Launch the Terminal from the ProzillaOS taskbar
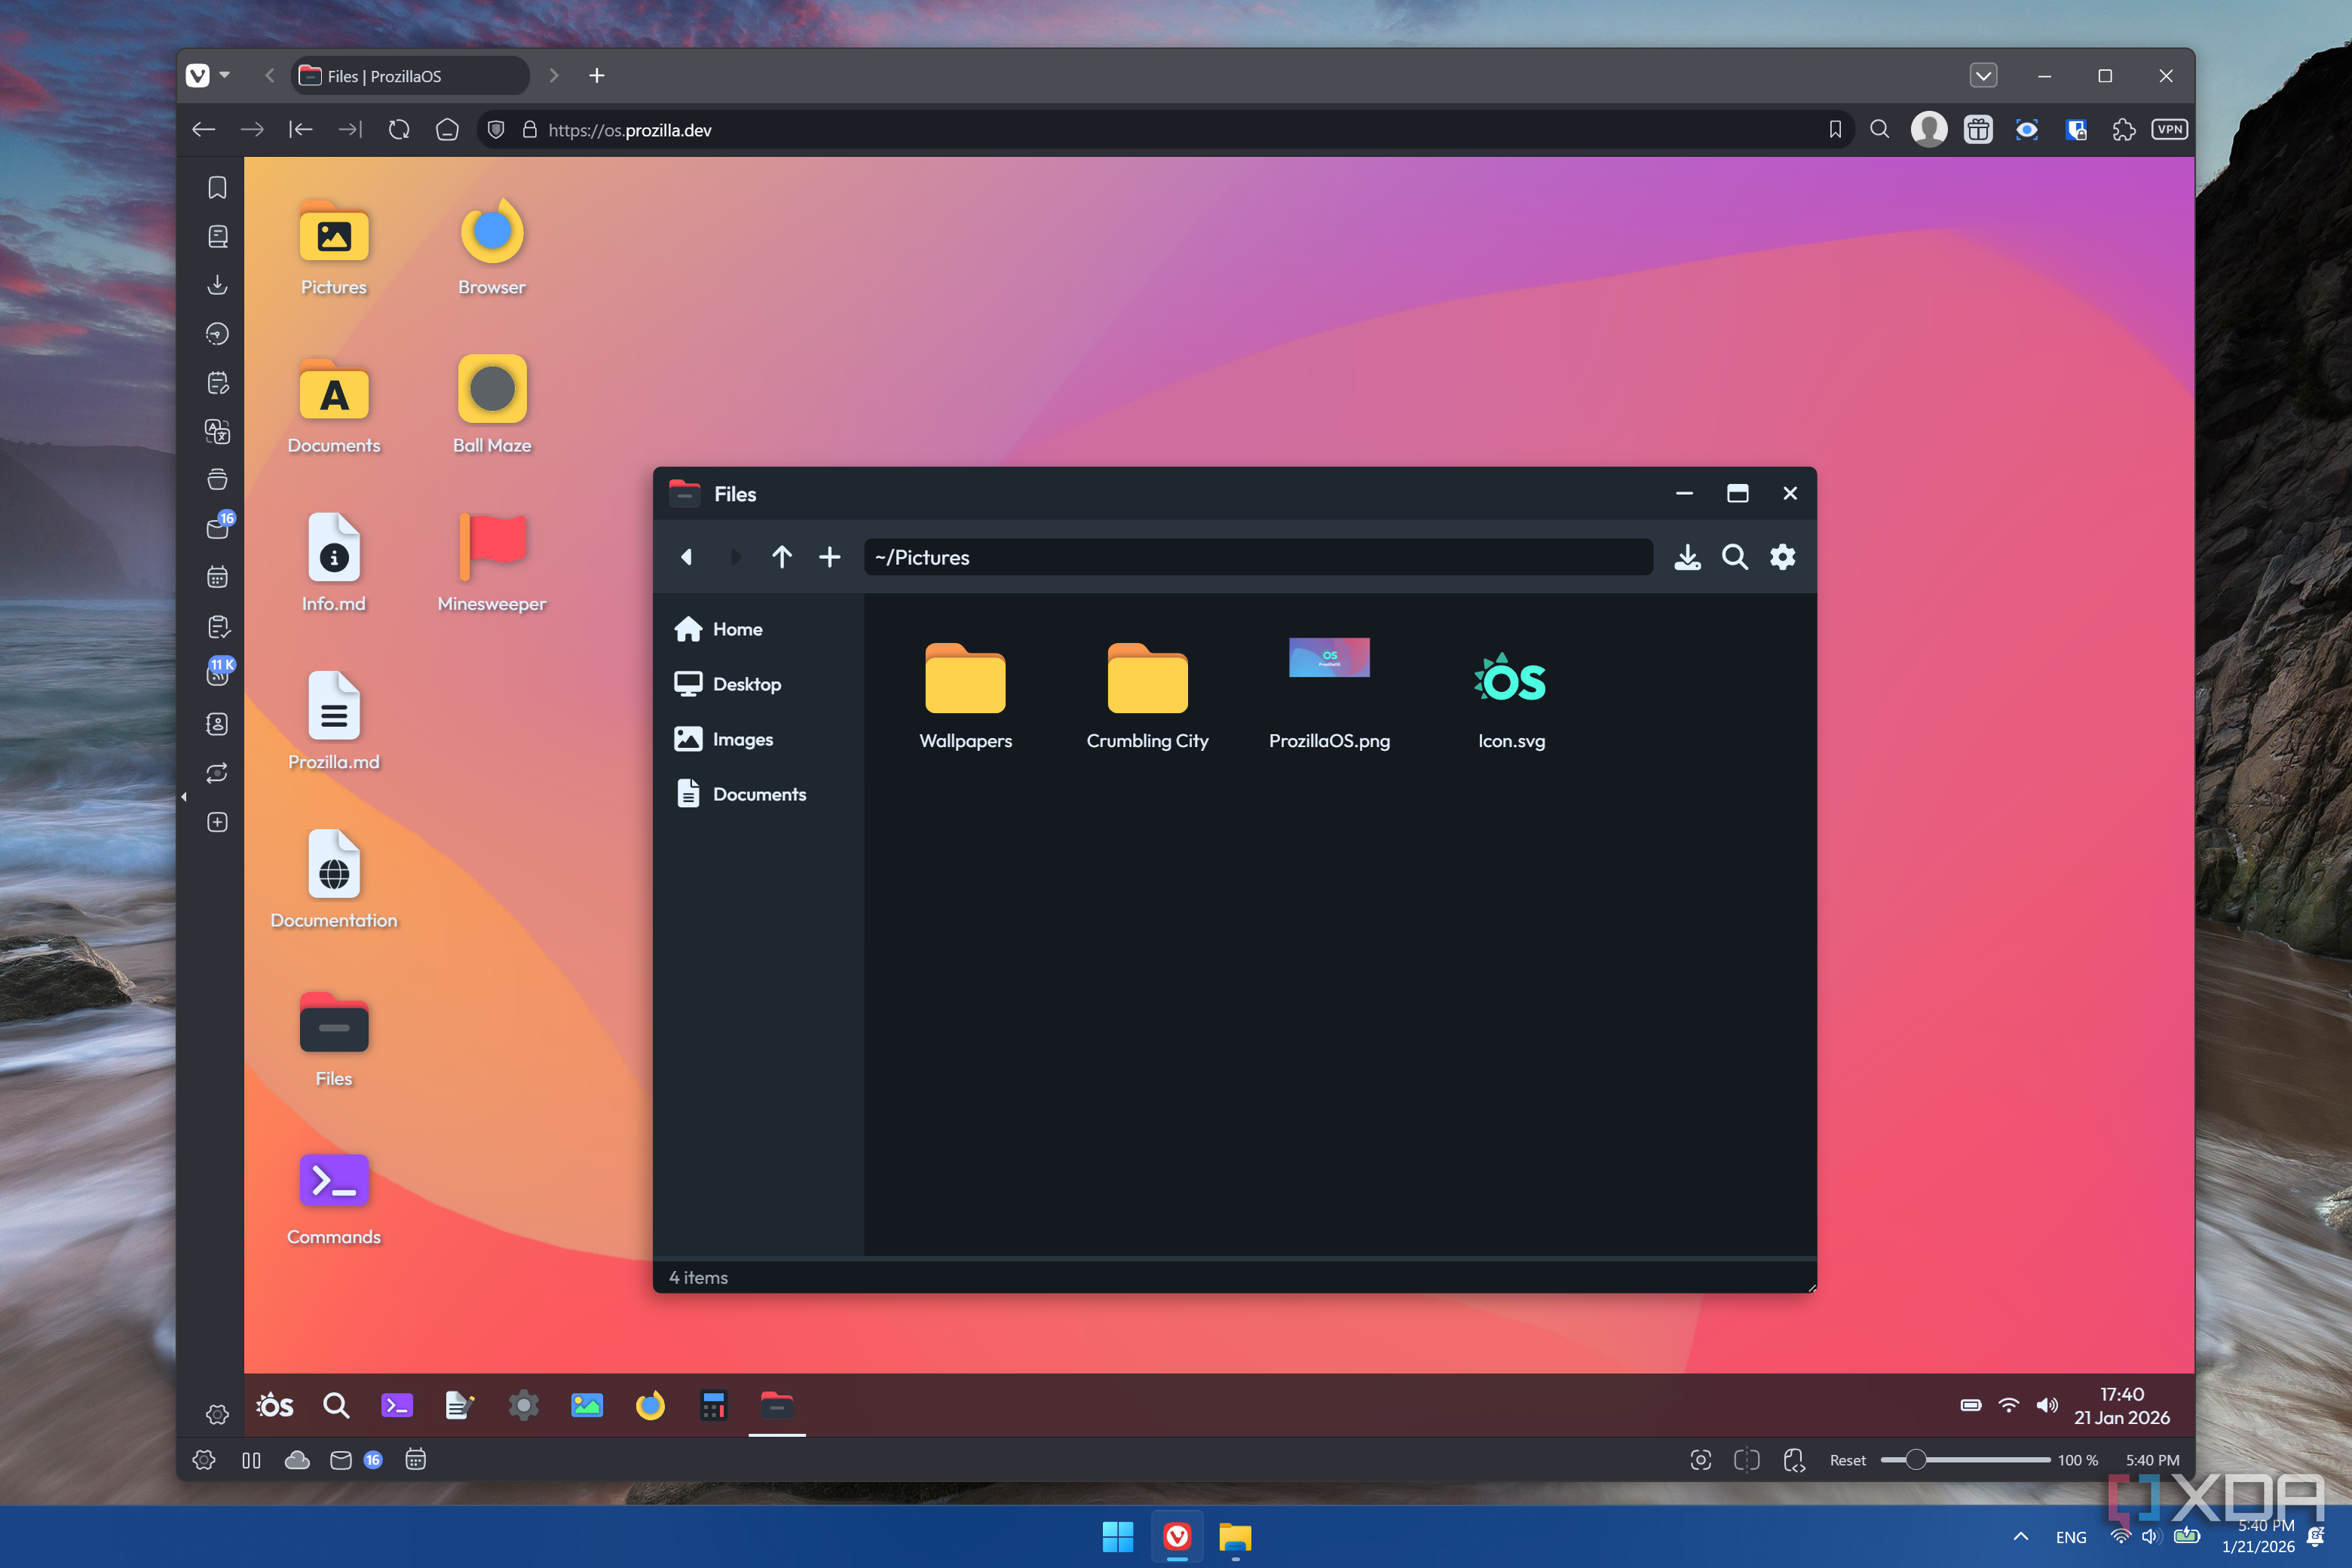The image size is (2352, 1568). tap(397, 1406)
